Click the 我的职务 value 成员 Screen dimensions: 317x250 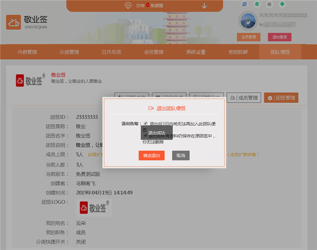81,232
